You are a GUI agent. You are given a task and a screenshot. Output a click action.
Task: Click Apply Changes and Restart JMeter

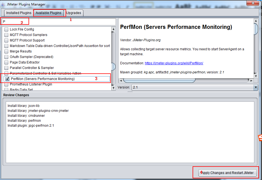[228, 173]
